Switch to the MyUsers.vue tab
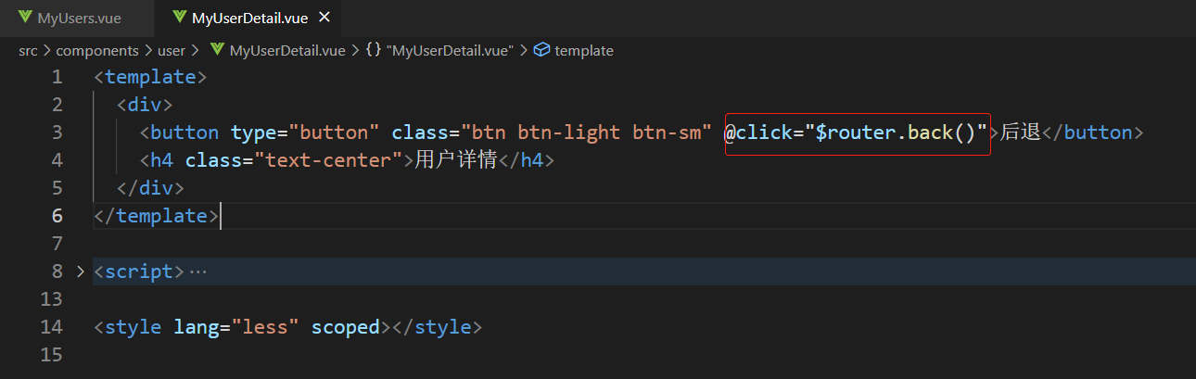Viewport: 1196px width, 379px height. click(x=79, y=18)
